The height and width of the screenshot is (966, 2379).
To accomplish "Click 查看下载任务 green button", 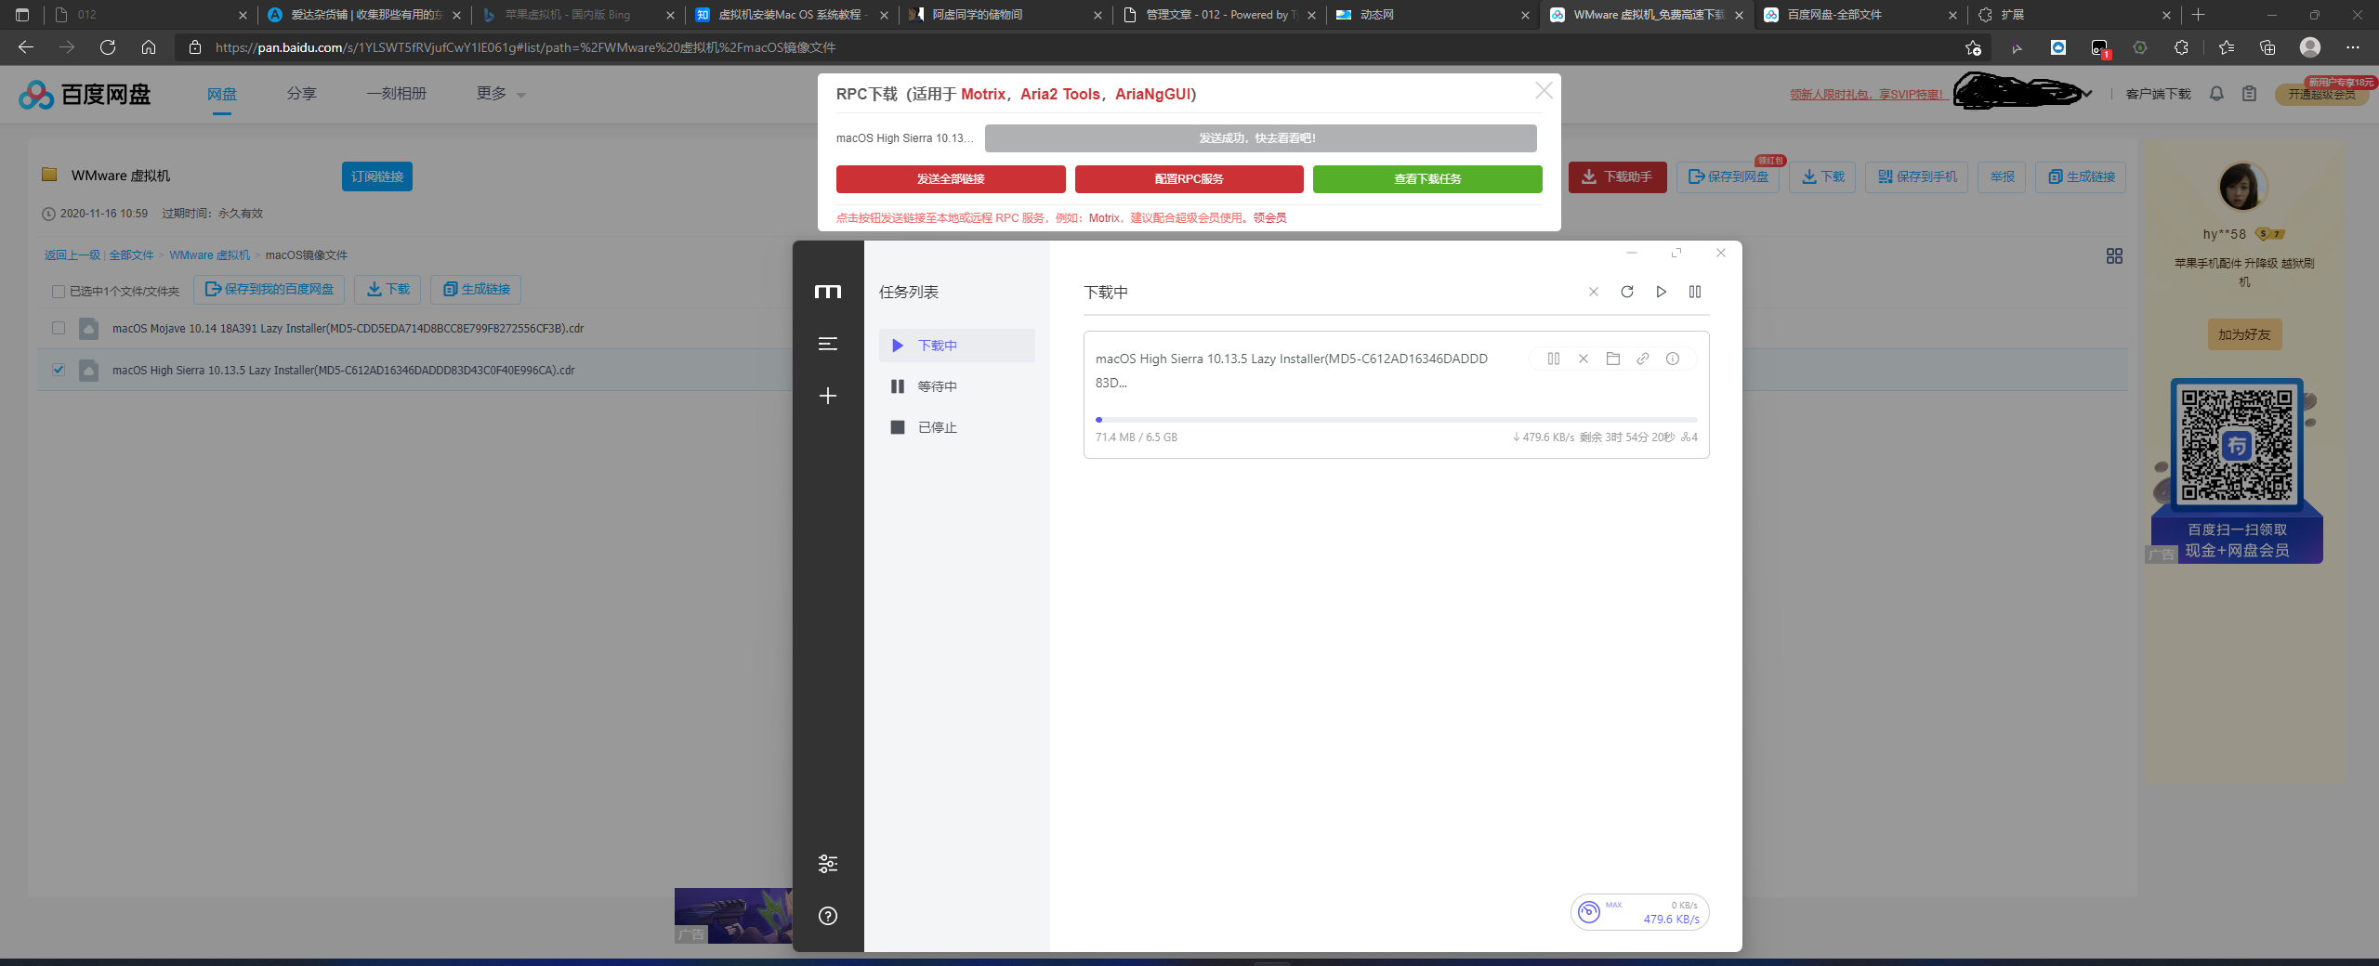I will point(1427,178).
